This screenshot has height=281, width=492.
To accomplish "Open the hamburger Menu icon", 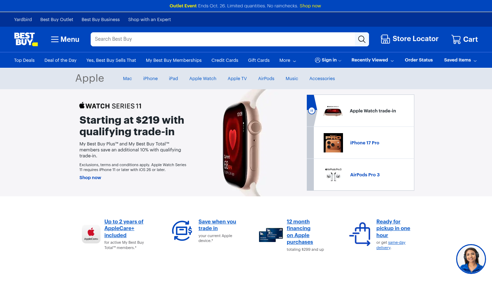I will pos(54,39).
